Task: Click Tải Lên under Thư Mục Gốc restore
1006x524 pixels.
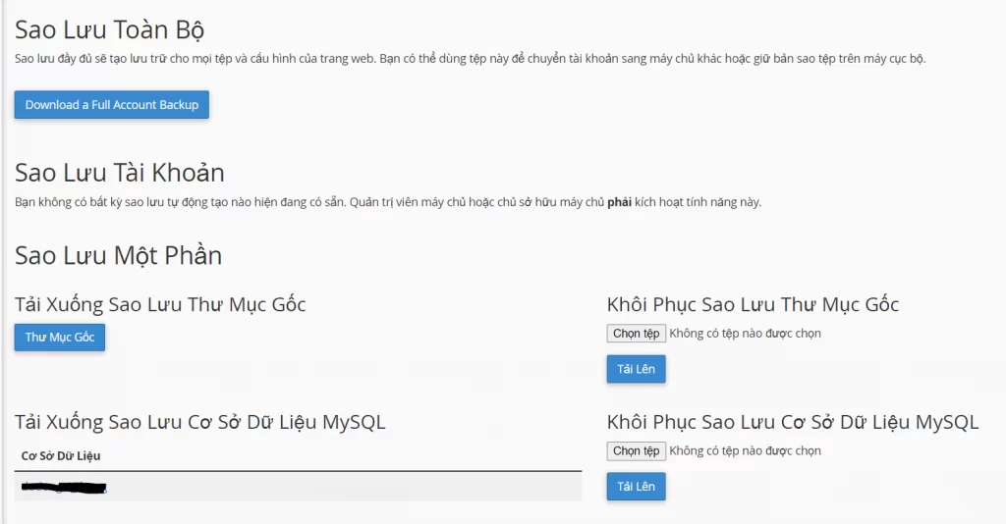Action: coord(636,369)
